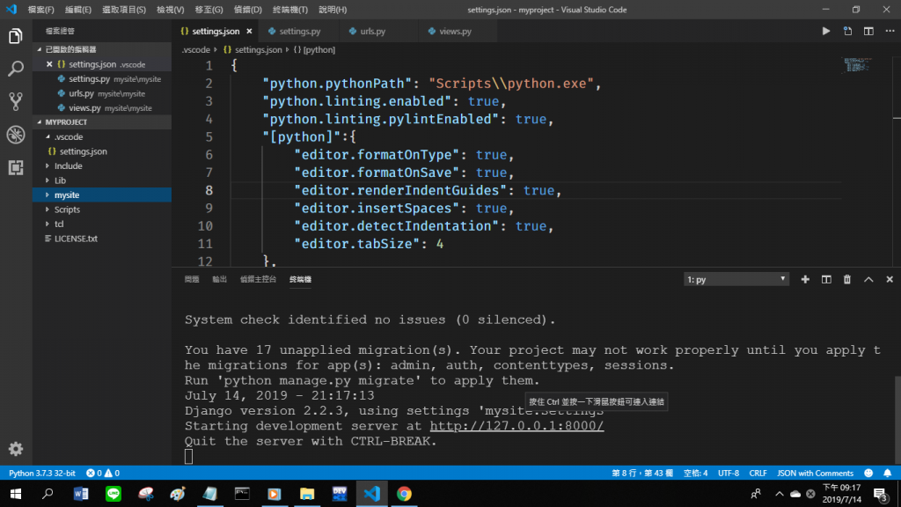Open the Windows Start menu
901x507 pixels.
pyautogui.click(x=16, y=494)
